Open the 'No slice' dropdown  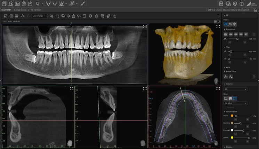235,103
